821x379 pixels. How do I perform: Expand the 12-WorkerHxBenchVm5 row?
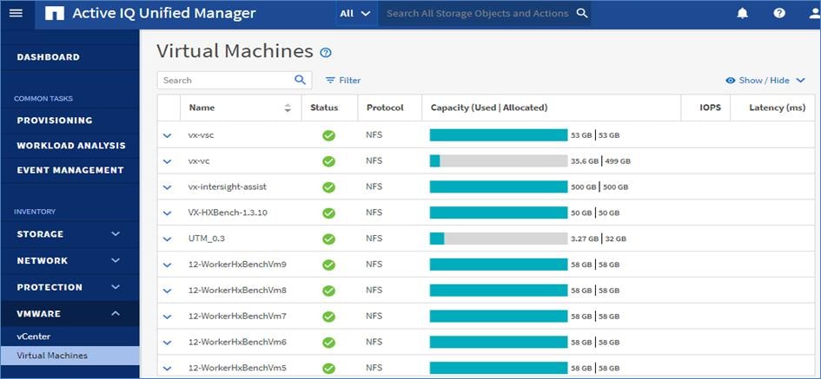click(x=167, y=369)
